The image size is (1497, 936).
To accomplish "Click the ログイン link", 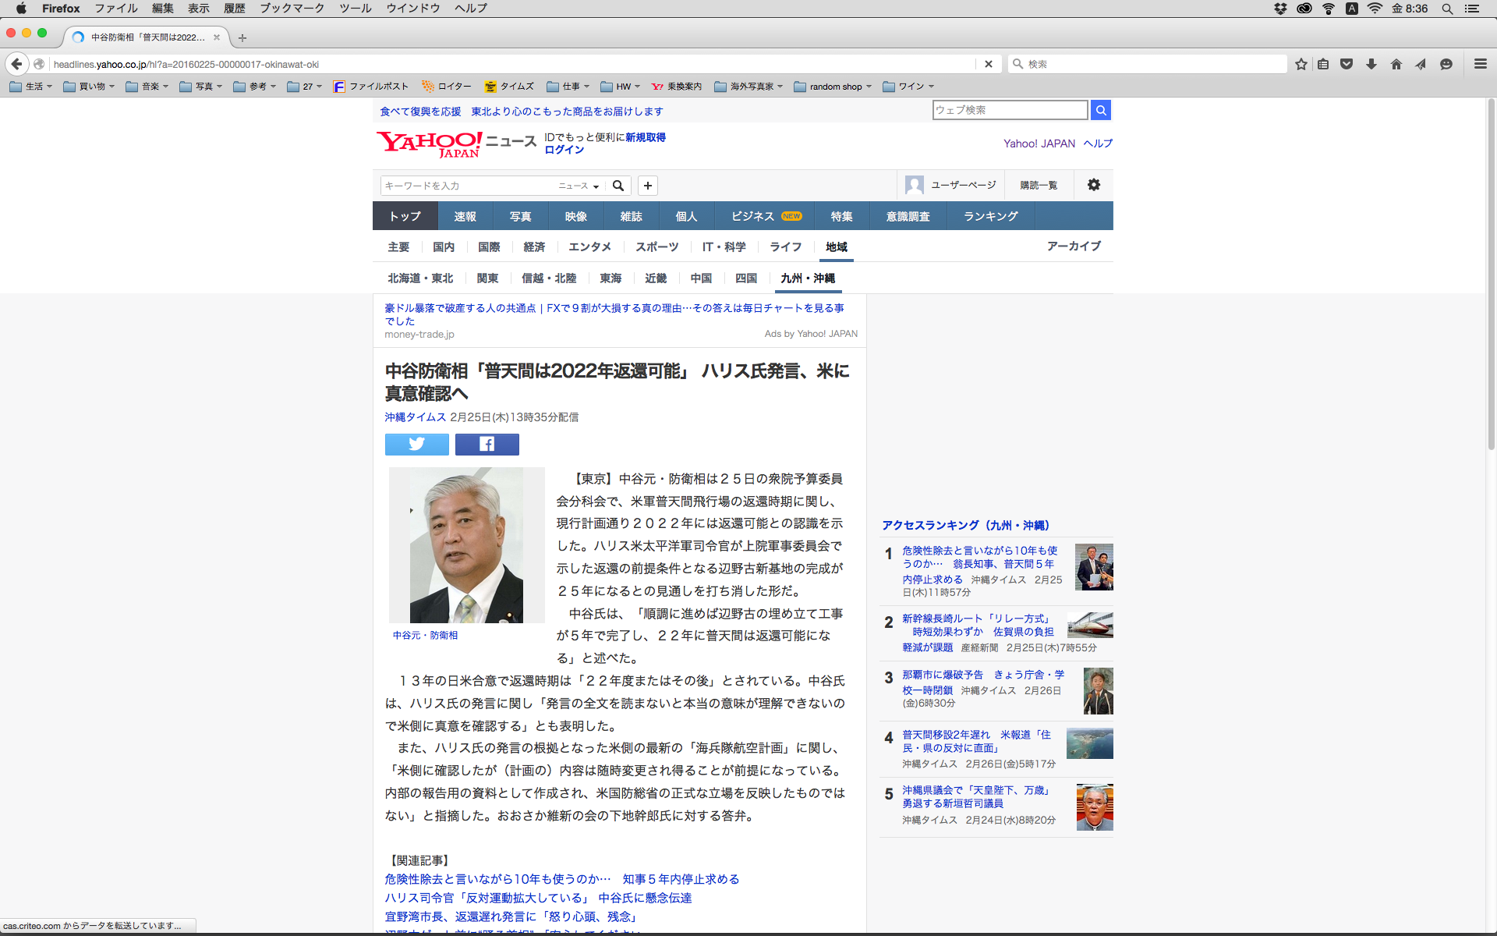I will (x=564, y=150).
